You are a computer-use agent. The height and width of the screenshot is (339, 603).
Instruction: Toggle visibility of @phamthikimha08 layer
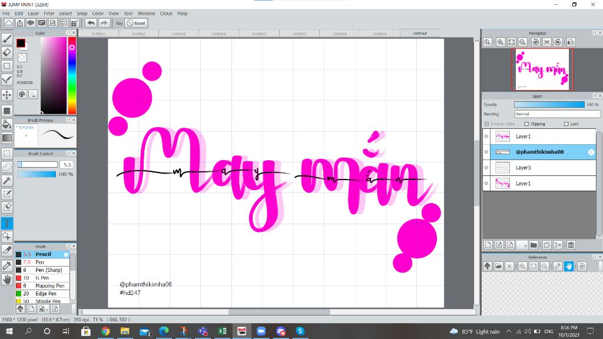(486, 152)
